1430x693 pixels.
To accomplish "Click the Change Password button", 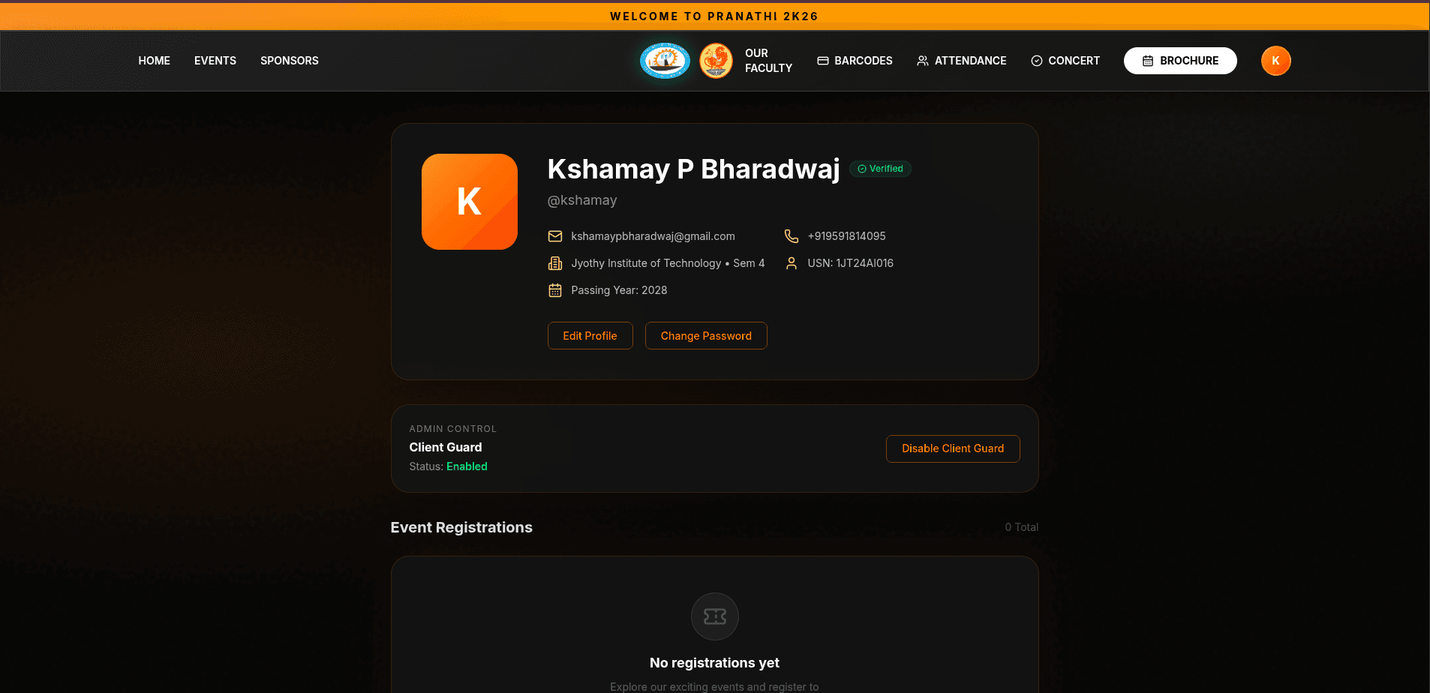I will tap(706, 336).
